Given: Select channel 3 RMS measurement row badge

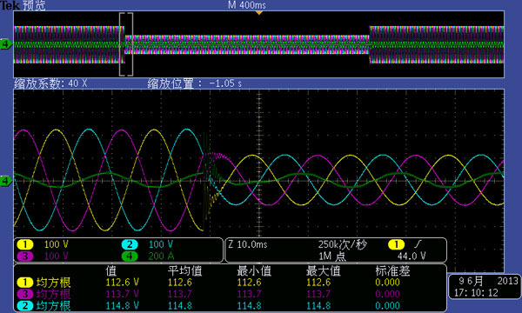Looking at the screenshot, I should pos(24,295).
